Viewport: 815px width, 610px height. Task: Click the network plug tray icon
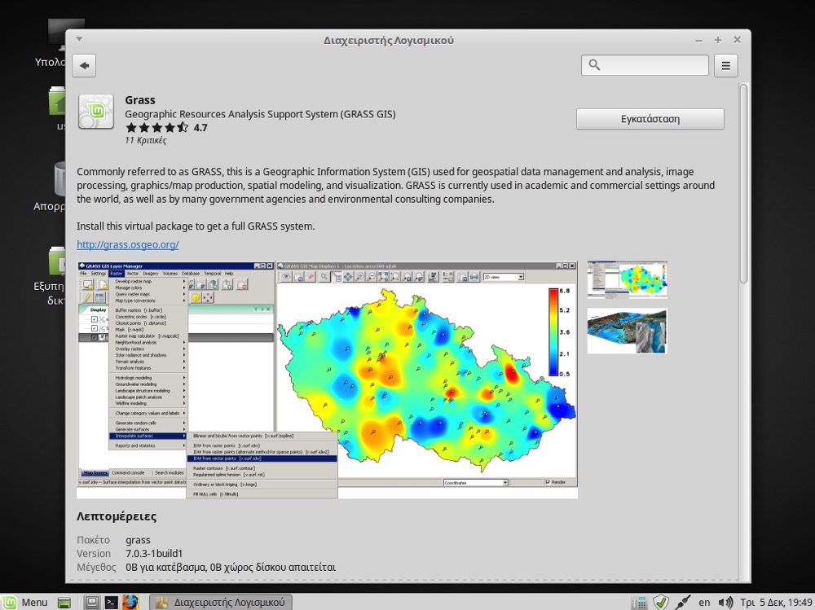click(x=682, y=602)
